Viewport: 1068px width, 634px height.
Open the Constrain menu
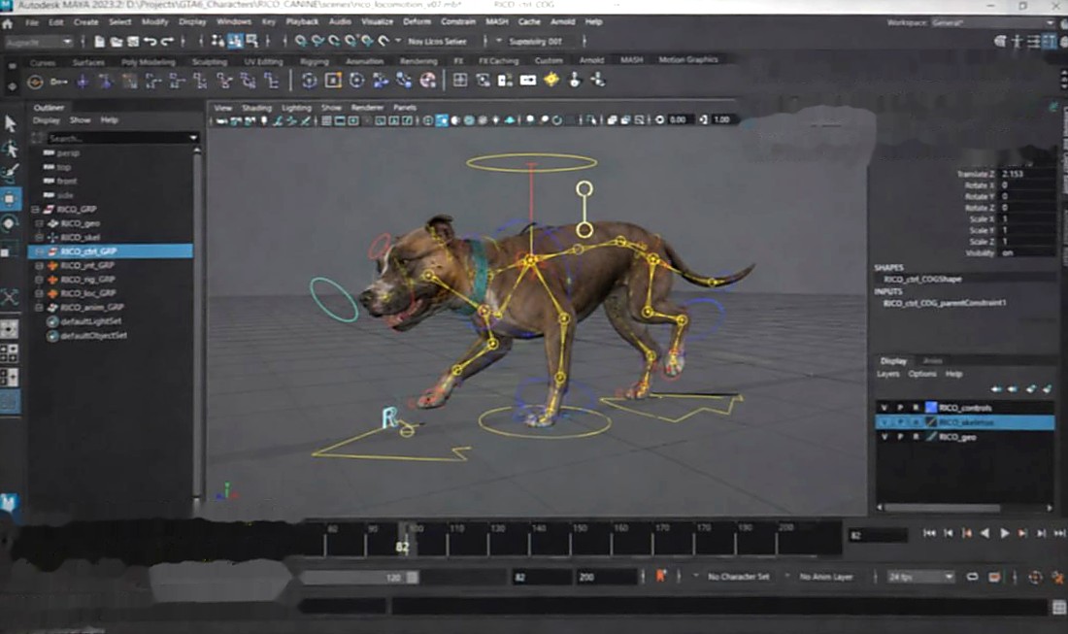tap(457, 21)
